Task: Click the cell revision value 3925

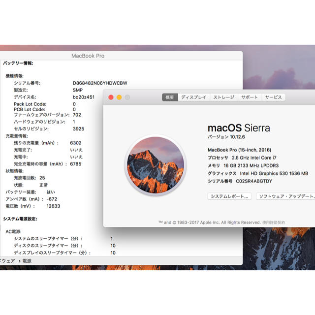Action: point(79,129)
